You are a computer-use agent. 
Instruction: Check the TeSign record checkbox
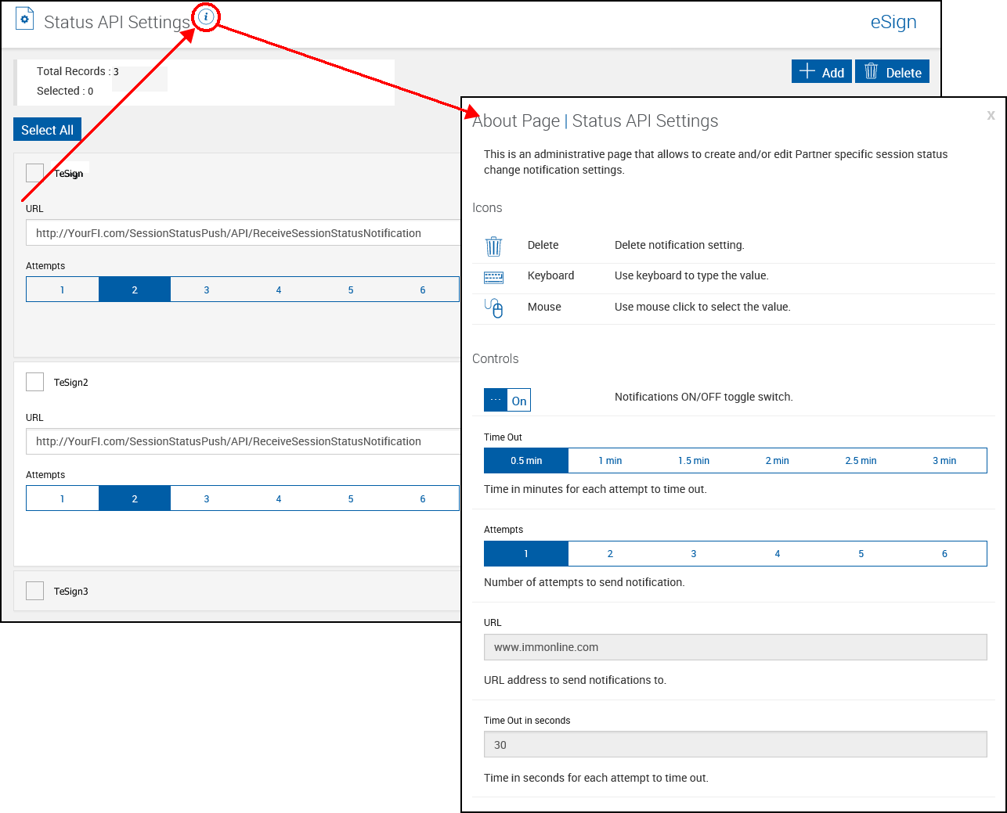pos(34,173)
